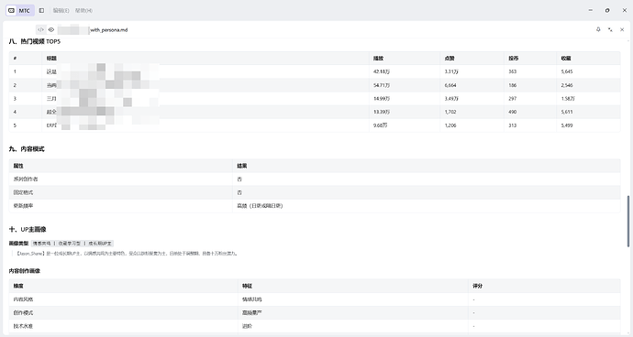Select the 固定格式 row label
Viewport: 633px width, 337px height.
(23, 192)
